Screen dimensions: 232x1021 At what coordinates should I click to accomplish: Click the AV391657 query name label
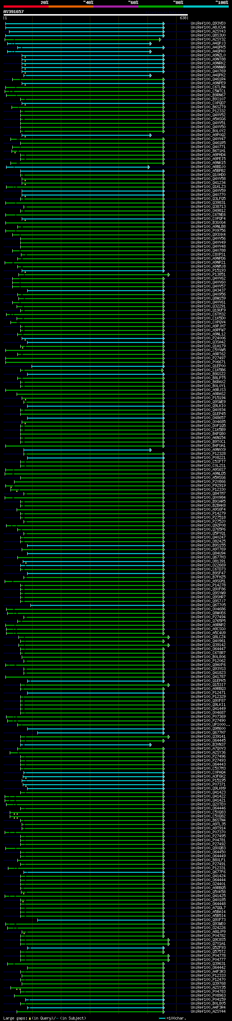pyautogui.click(x=13, y=12)
